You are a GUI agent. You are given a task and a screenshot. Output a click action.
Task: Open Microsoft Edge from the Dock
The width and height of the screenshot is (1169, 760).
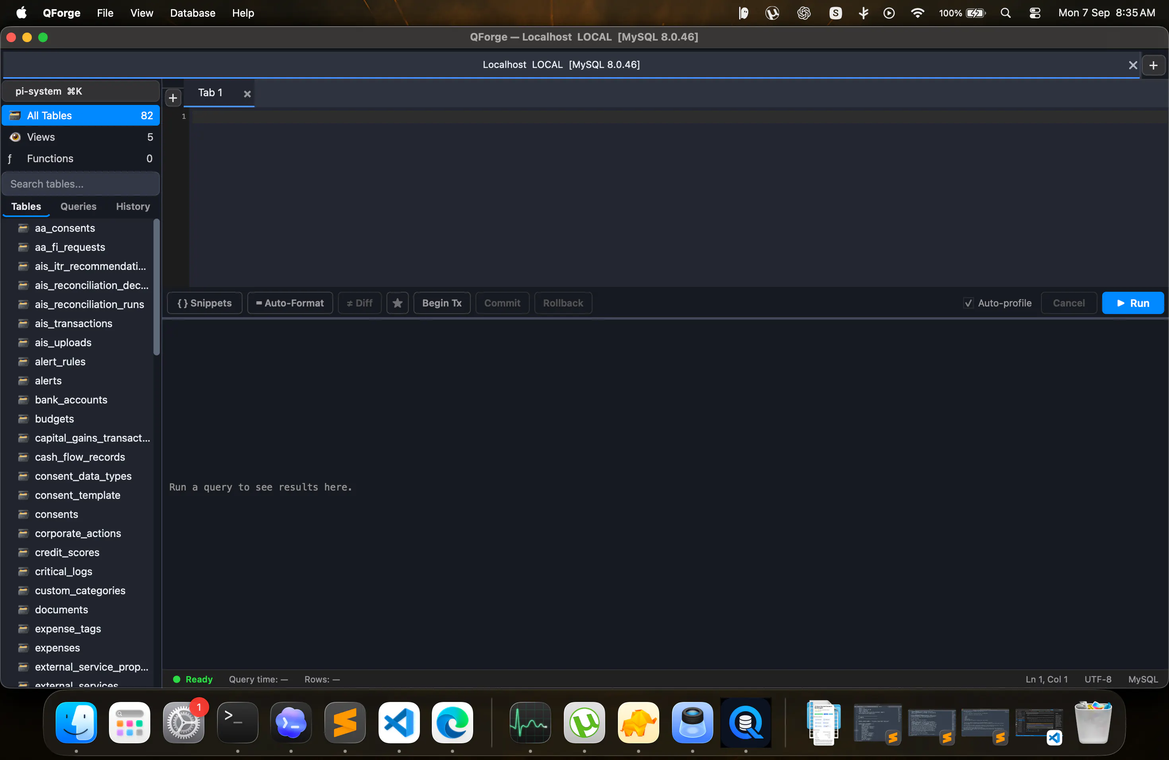(452, 722)
